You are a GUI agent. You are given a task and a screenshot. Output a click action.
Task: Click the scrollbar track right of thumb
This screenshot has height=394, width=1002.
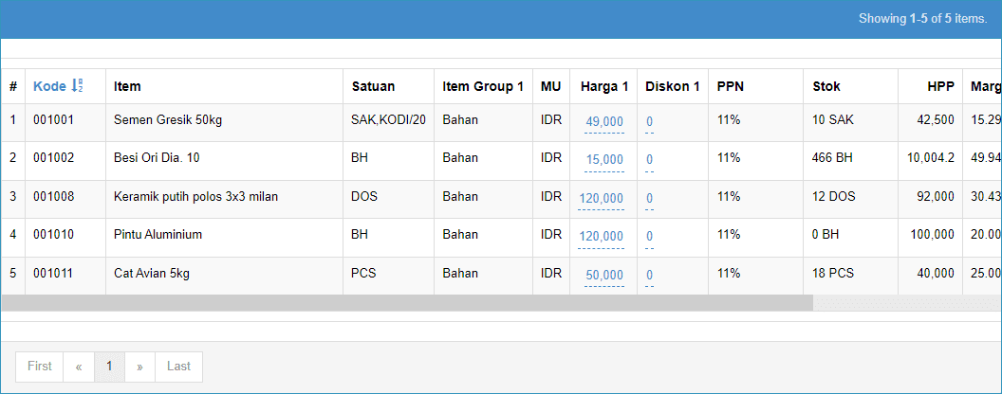[907, 303]
